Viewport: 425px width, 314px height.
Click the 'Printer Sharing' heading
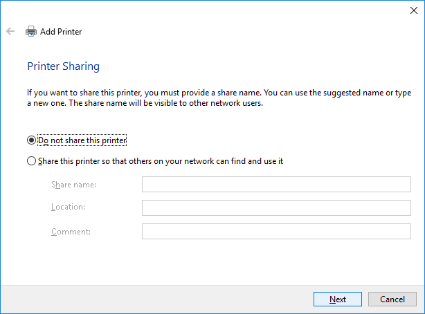tap(63, 66)
